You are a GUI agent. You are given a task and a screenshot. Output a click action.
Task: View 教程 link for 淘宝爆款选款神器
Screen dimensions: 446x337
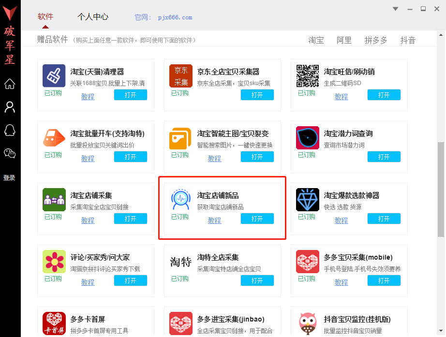pyautogui.click(x=341, y=220)
